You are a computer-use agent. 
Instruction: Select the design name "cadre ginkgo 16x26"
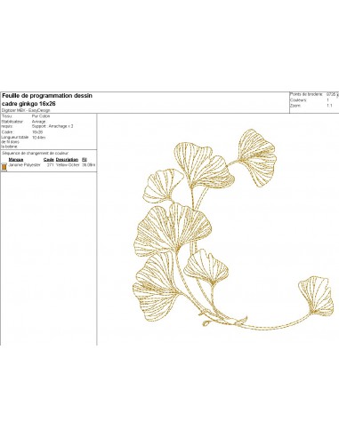click(28, 104)
